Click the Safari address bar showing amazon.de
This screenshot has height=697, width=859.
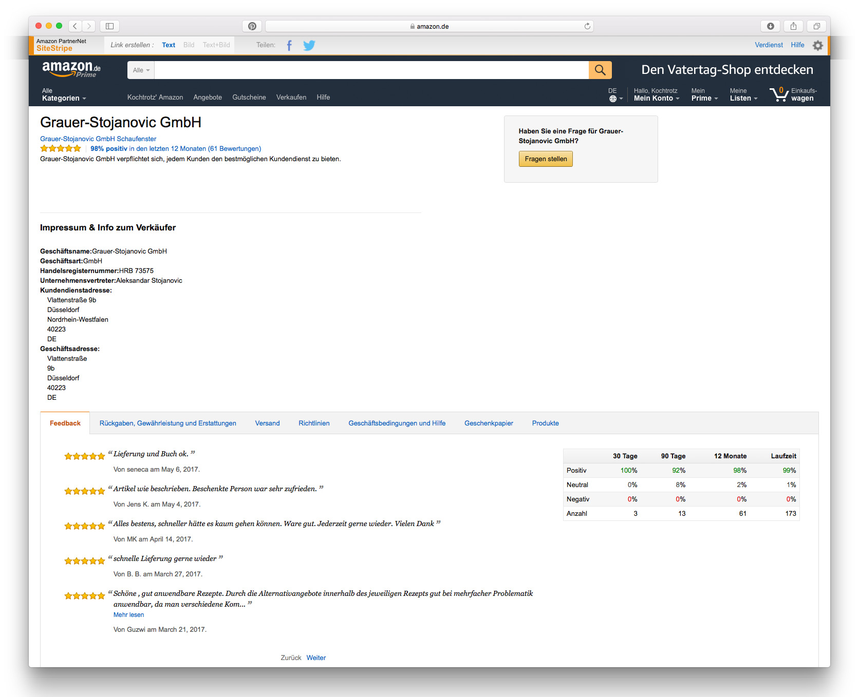(429, 26)
